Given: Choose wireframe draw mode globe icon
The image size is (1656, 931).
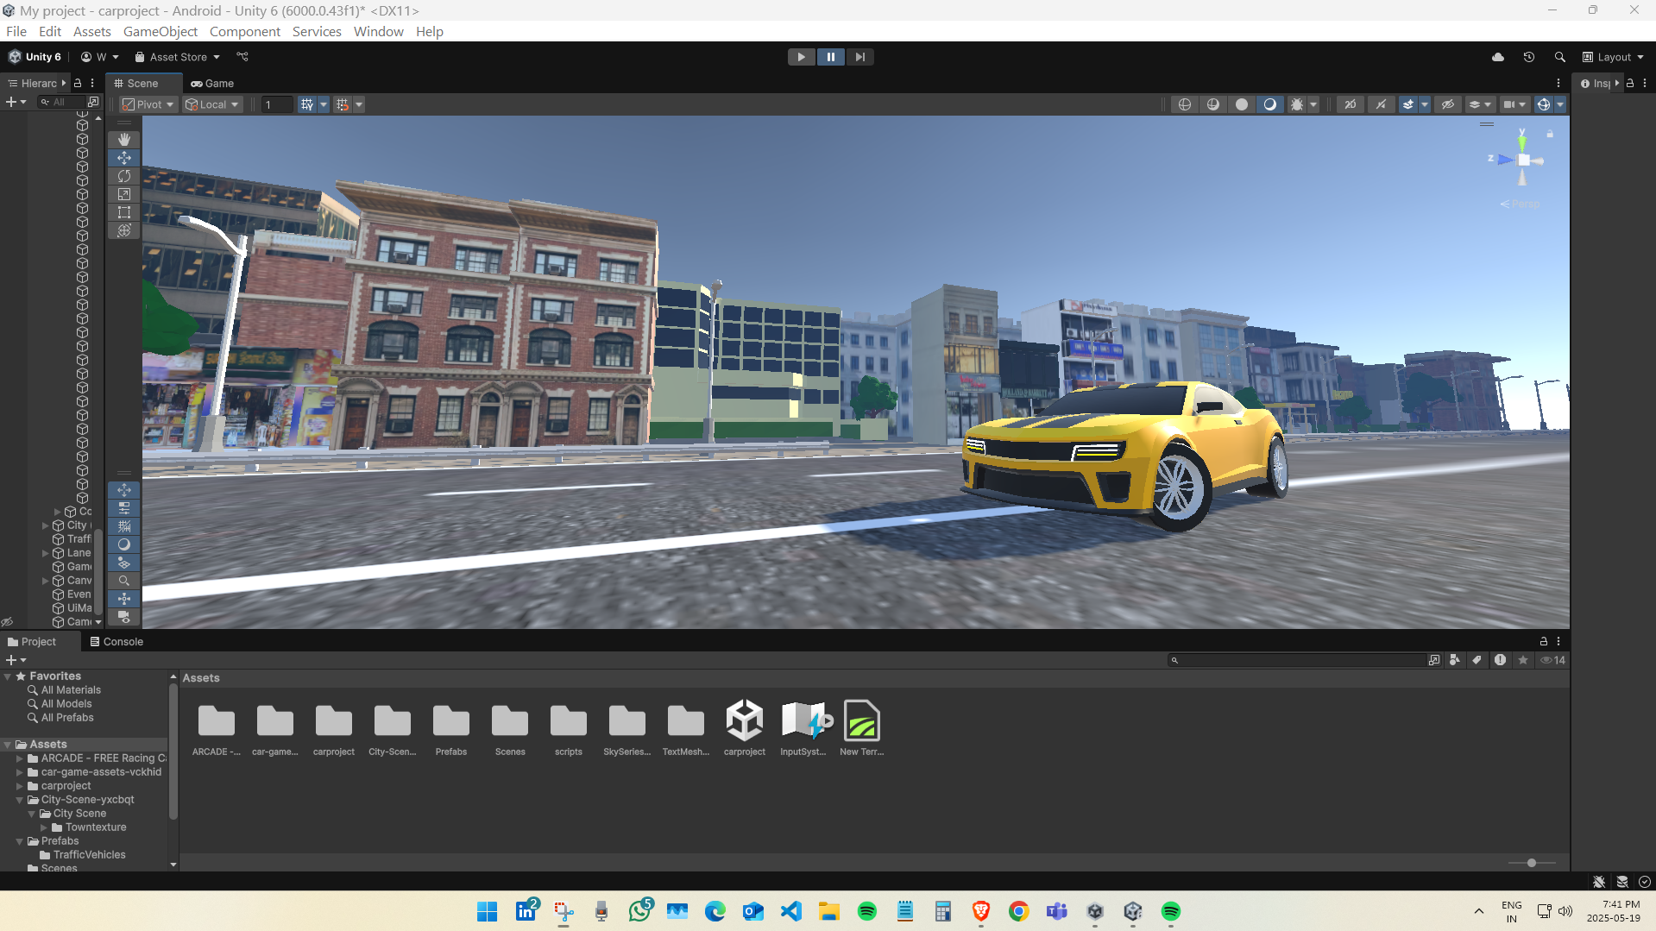Looking at the screenshot, I should coord(1185,104).
